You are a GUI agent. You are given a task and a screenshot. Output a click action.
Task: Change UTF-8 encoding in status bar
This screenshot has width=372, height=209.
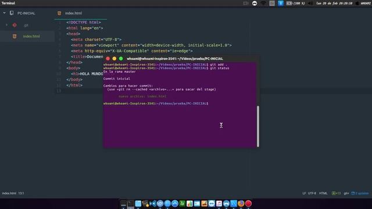312,193
